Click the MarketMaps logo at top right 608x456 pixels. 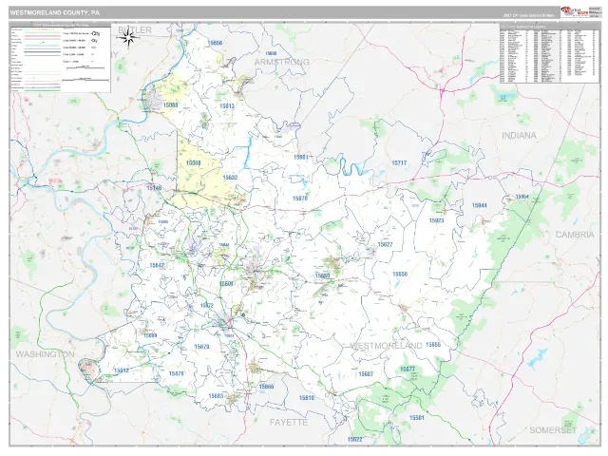coord(574,12)
